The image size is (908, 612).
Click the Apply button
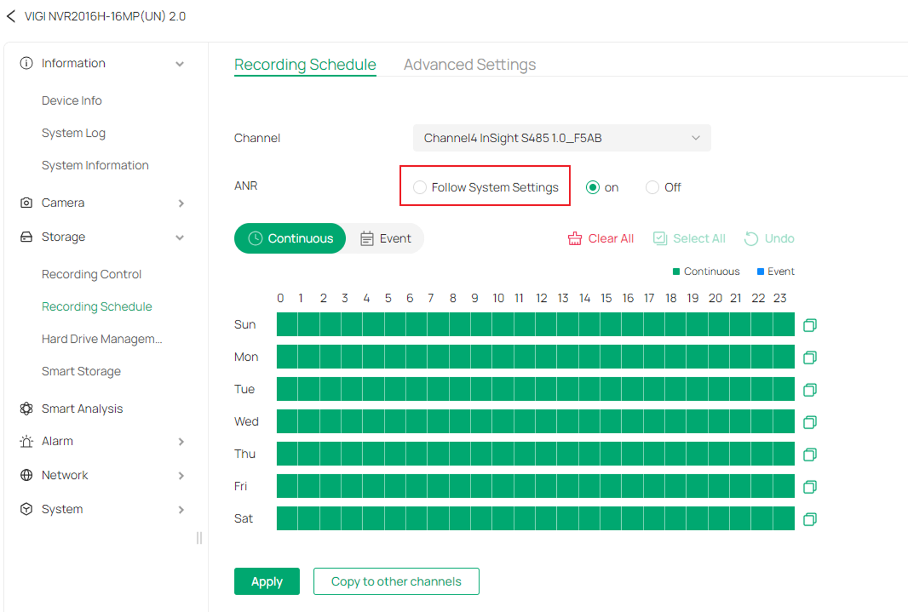[267, 581]
